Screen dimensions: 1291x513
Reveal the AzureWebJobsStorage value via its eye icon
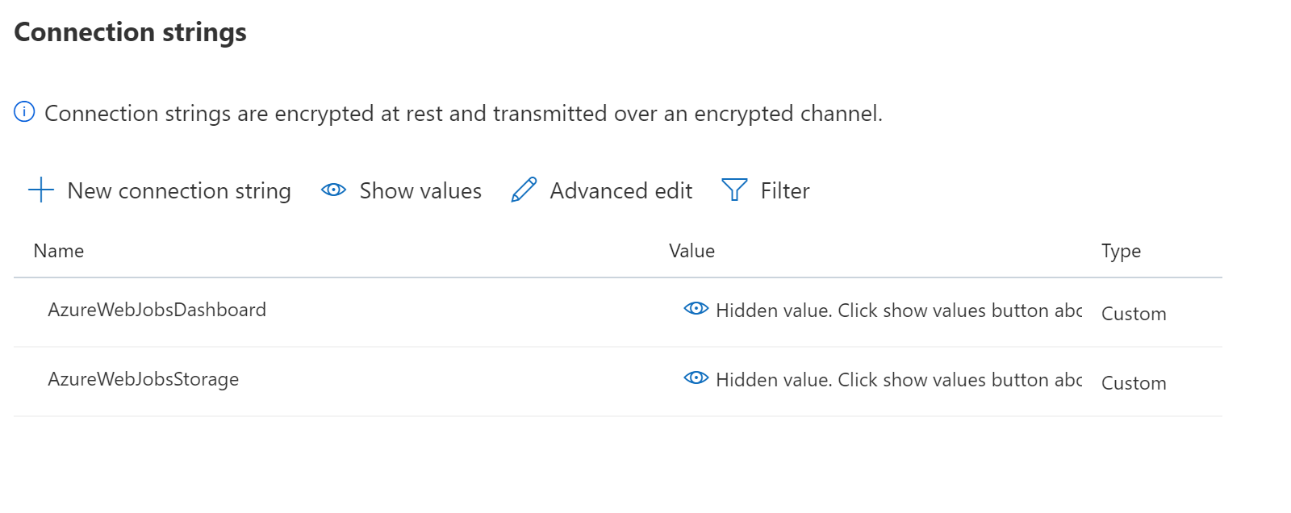[696, 378]
